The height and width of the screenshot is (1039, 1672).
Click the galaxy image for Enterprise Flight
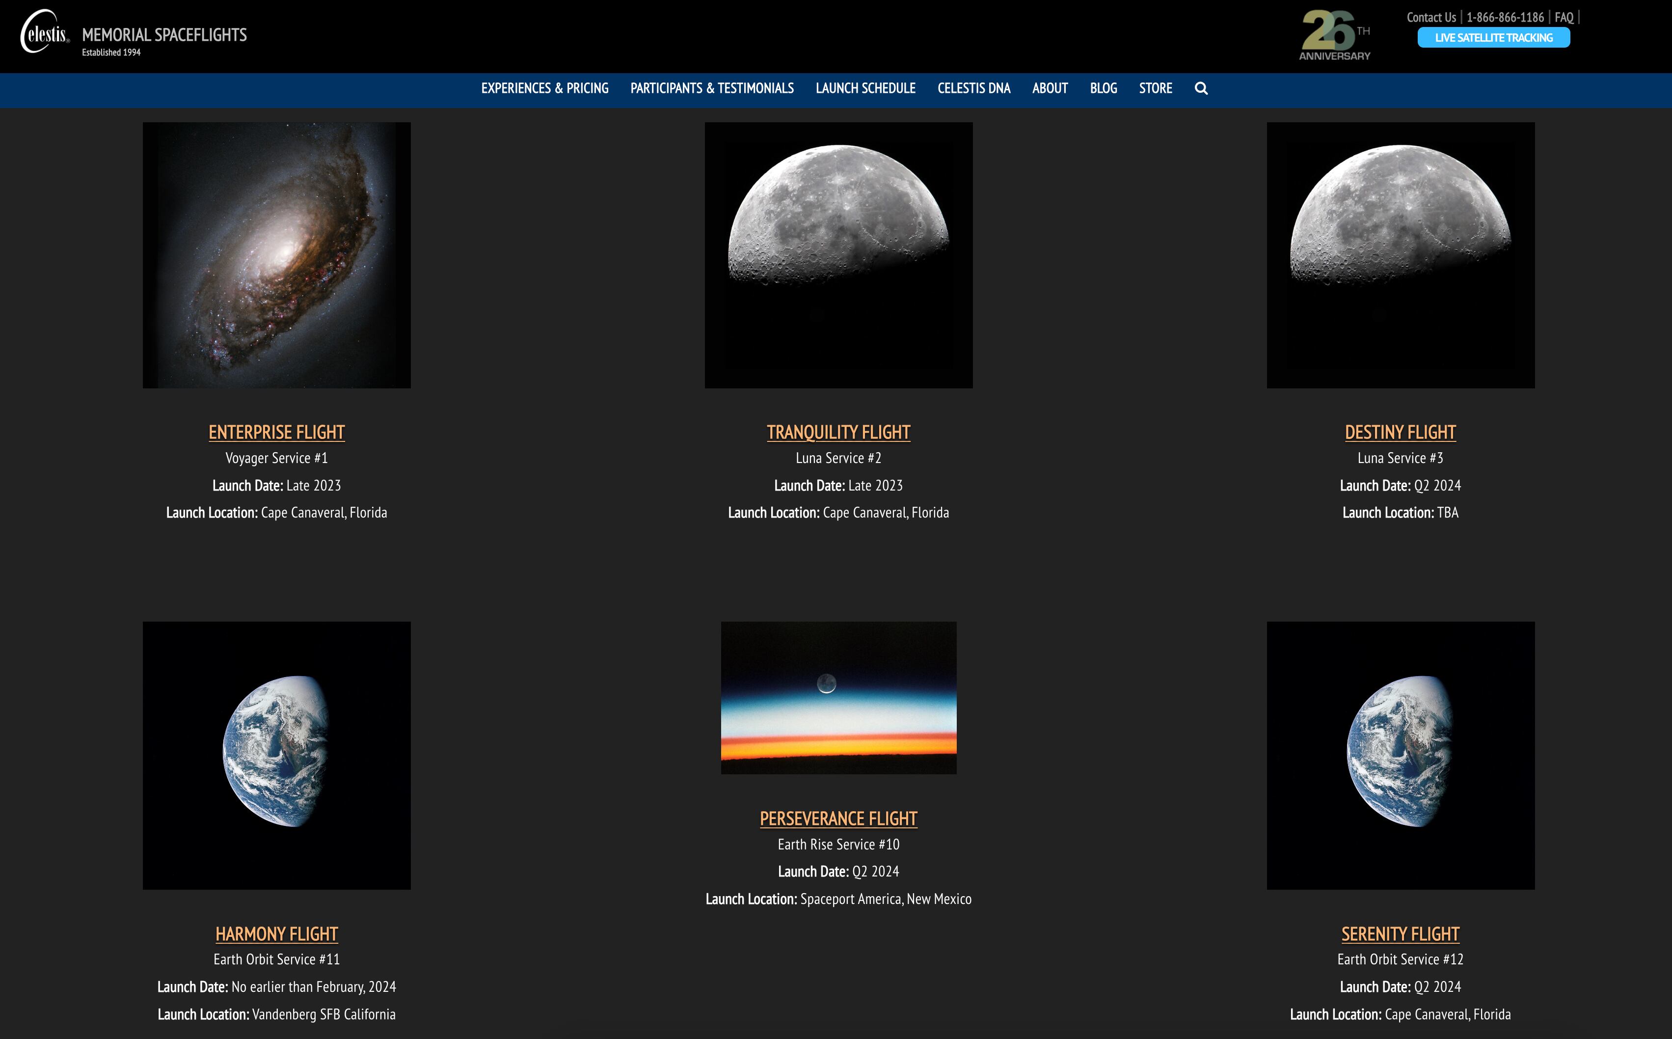pos(276,255)
